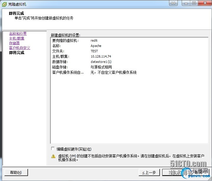Screen dimensions: 212x181
Task: Click the yellow warning triangle icon
Action: pos(53,156)
